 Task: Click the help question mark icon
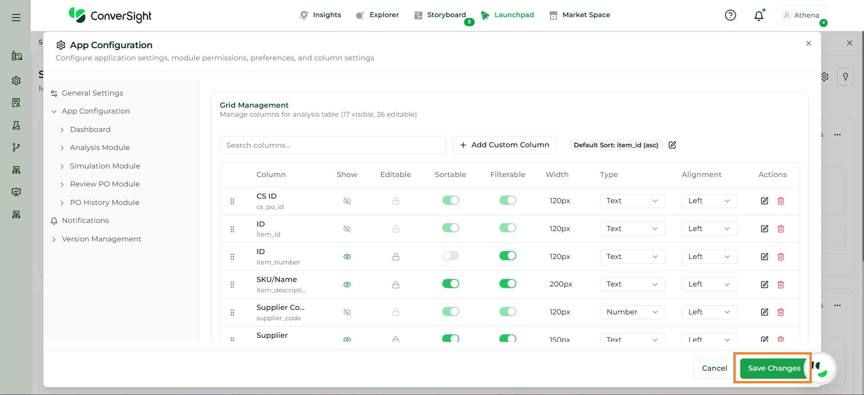pos(730,15)
